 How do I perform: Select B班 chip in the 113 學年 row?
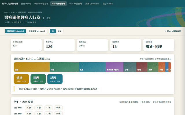(x=39, y=114)
